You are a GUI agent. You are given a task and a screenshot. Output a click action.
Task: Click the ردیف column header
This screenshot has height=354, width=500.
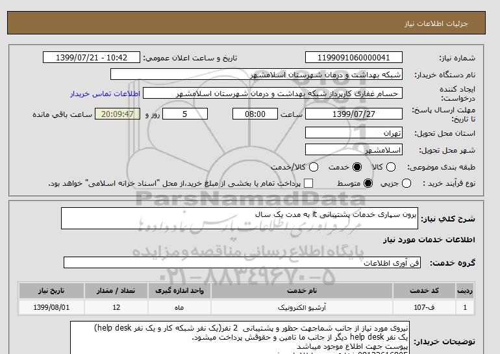[x=465, y=290]
